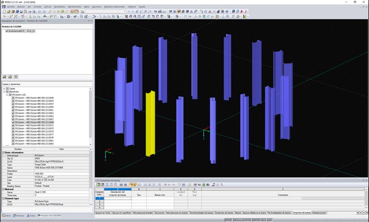Toggle the Analysemodell.ifc model checkbox
The width and height of the screenshot is (369, 222).
(7, 31)
